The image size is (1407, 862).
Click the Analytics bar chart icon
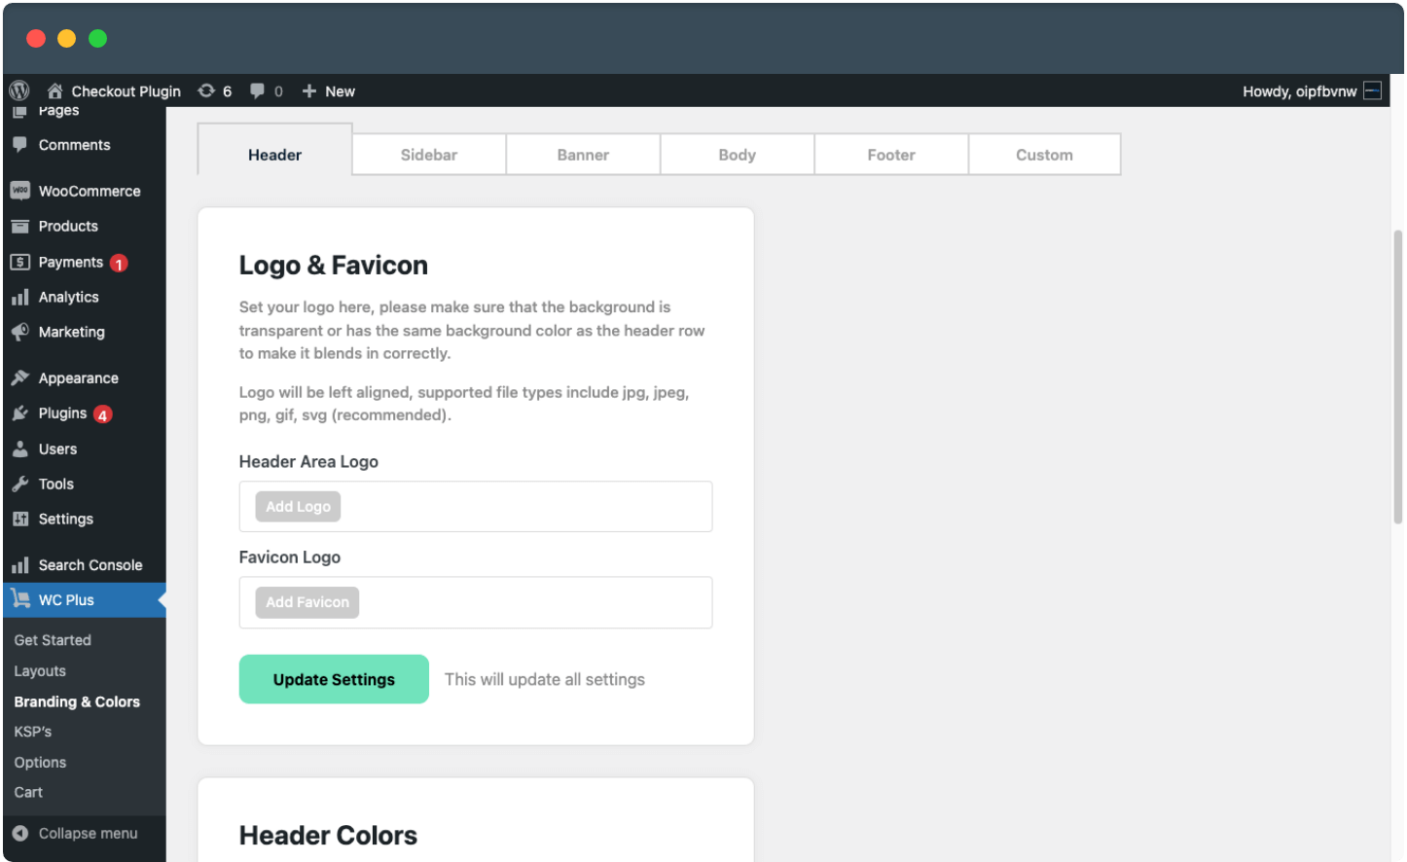coord(19,297)
